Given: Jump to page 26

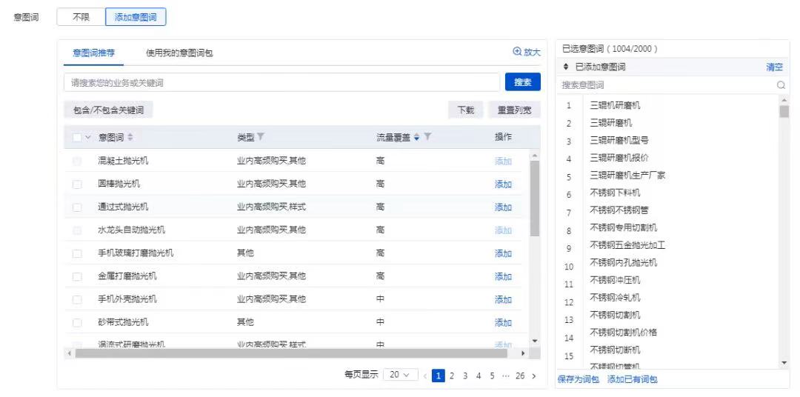Looking at the screenshot, I should 520,376.
